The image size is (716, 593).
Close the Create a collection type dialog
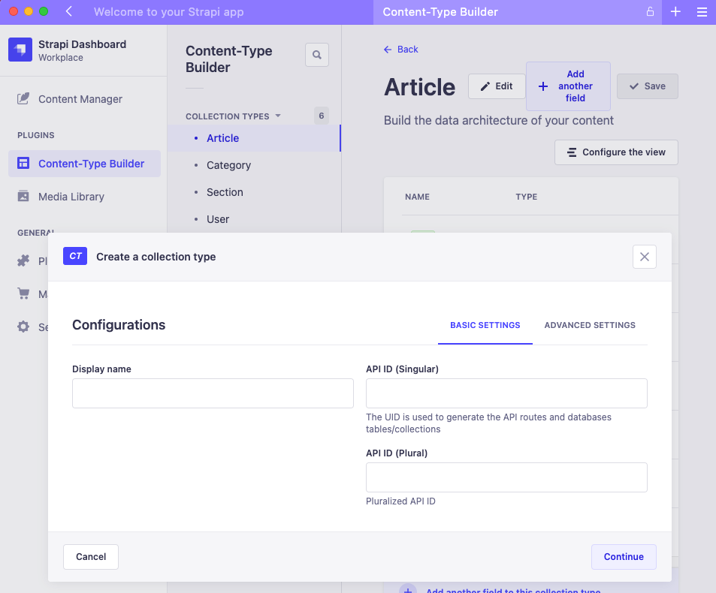(x=645, y=257)
